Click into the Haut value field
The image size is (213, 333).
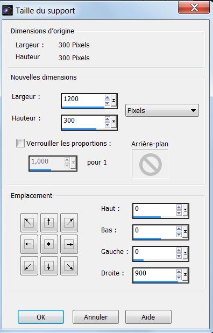[154, 209]
